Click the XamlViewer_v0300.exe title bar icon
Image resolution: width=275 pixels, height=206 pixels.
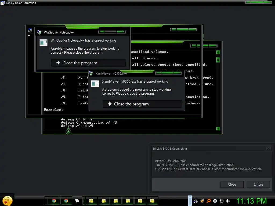(91, 73)
